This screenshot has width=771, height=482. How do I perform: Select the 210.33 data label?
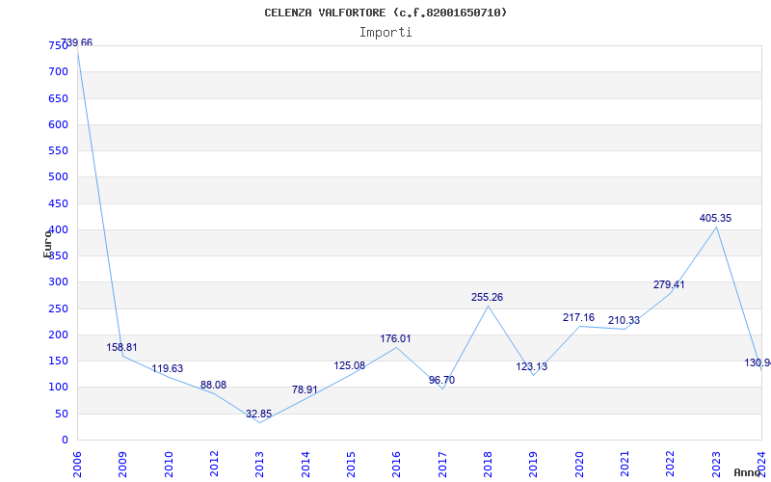click(x=624, y=321)
